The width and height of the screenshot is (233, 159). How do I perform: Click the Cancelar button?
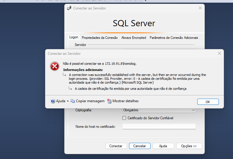(140, 146)
